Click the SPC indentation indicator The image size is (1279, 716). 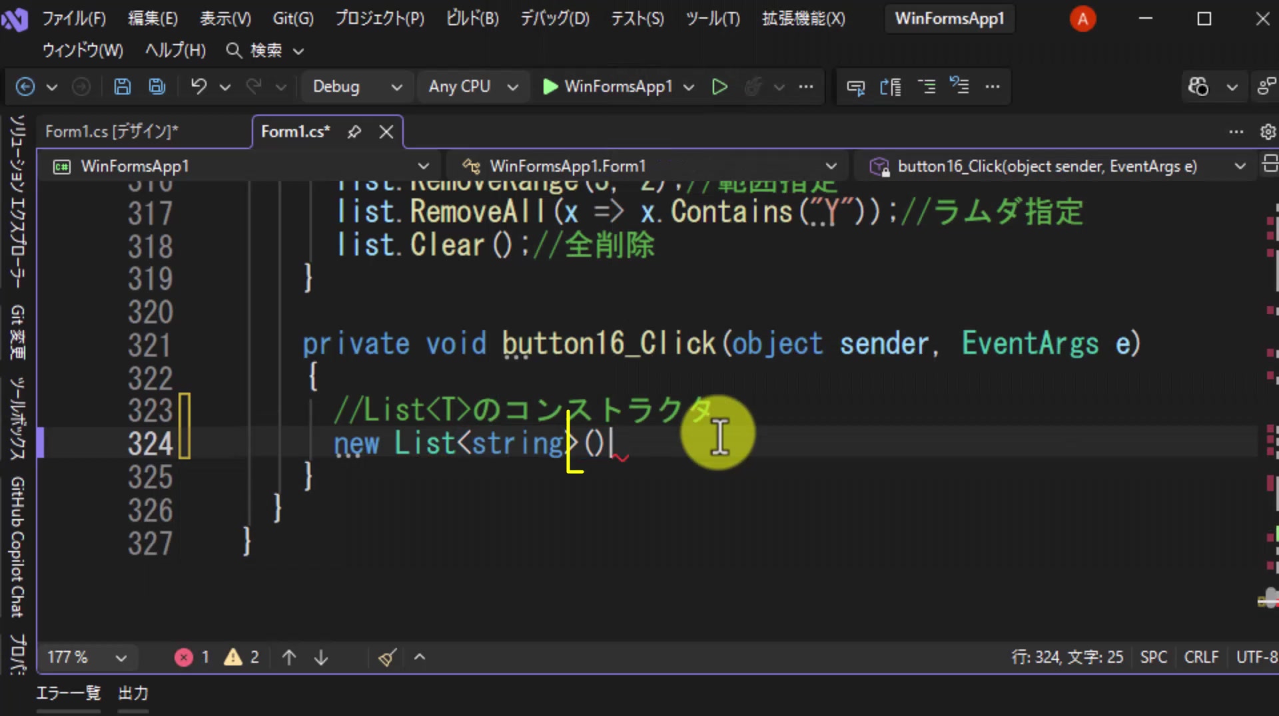tap(1154, 657)
